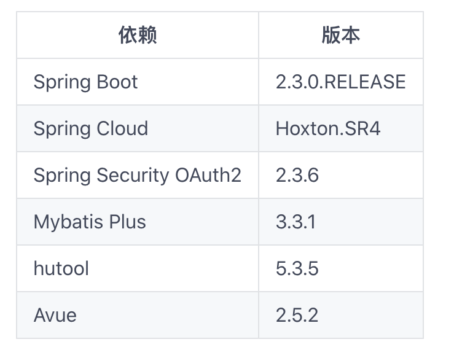Select the Hoxton.SR4 version text
462x350 pixels.
[x=328, y=128]
